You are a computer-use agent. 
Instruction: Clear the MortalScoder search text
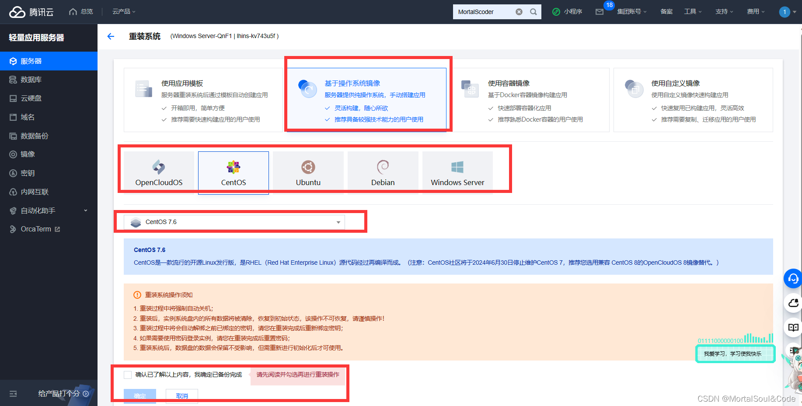click(519, 12)
